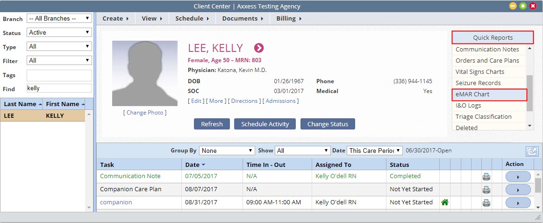Open the Date care period dropdown

coord(374,151)
